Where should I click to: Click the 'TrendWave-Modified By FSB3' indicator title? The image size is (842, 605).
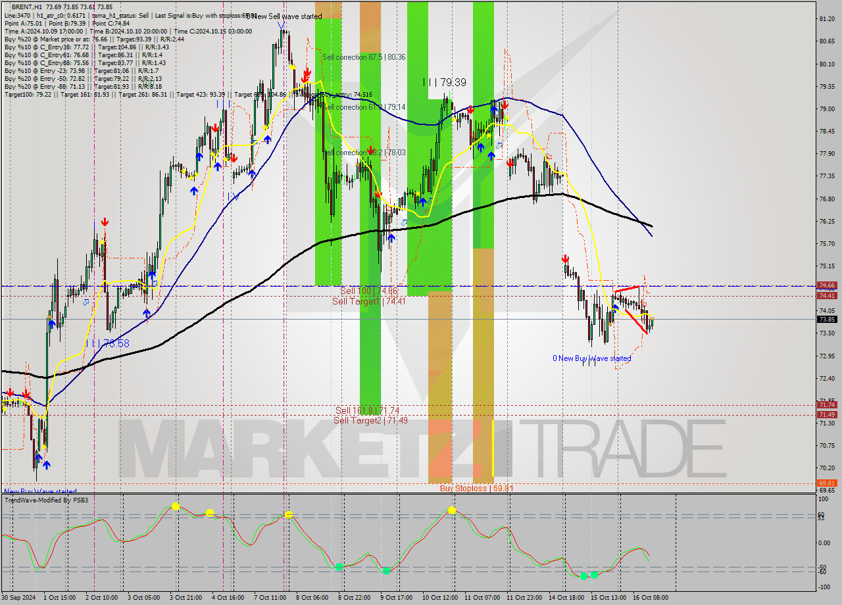point(46,500)
